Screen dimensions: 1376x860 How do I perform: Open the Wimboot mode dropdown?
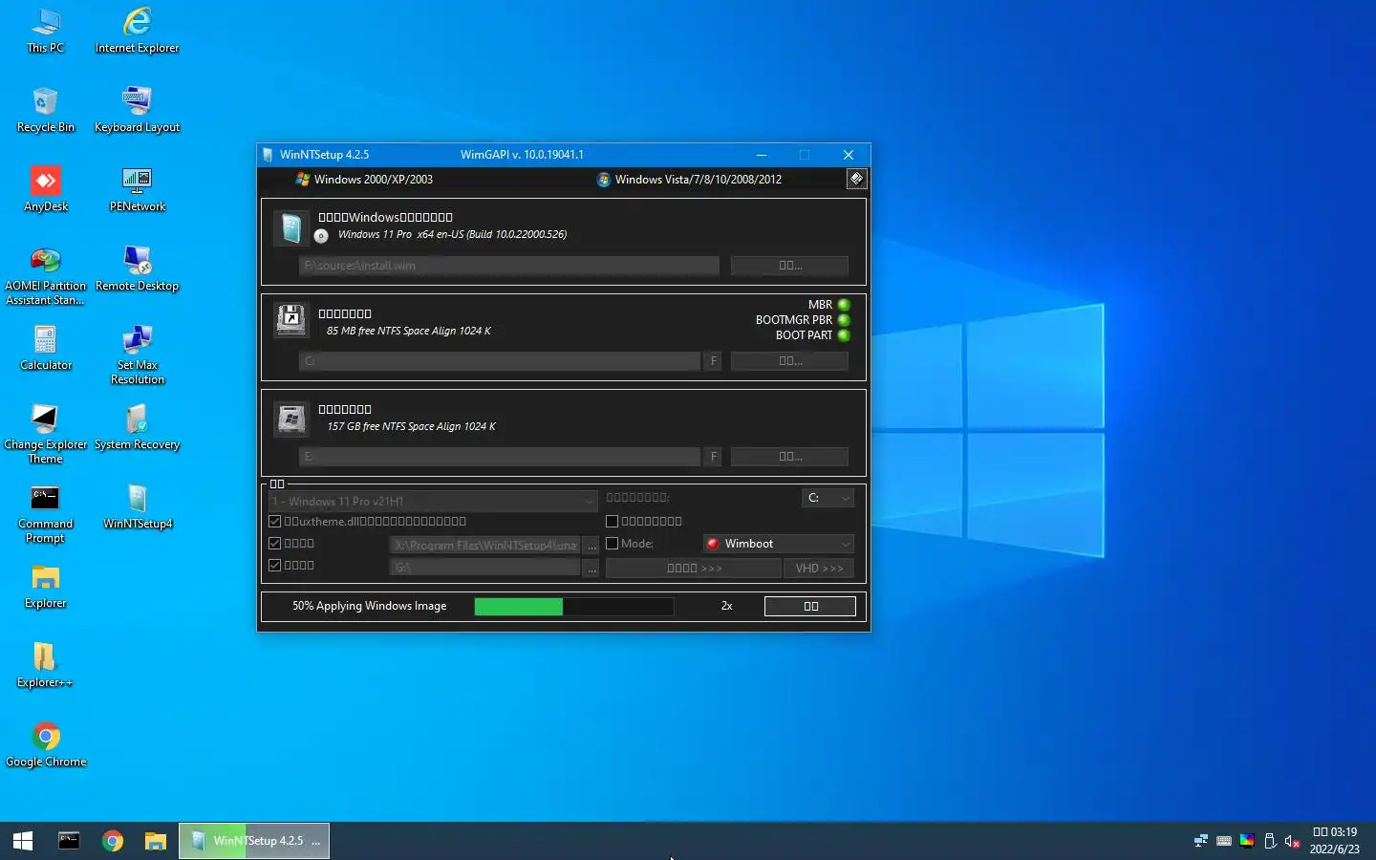[779, 544]
